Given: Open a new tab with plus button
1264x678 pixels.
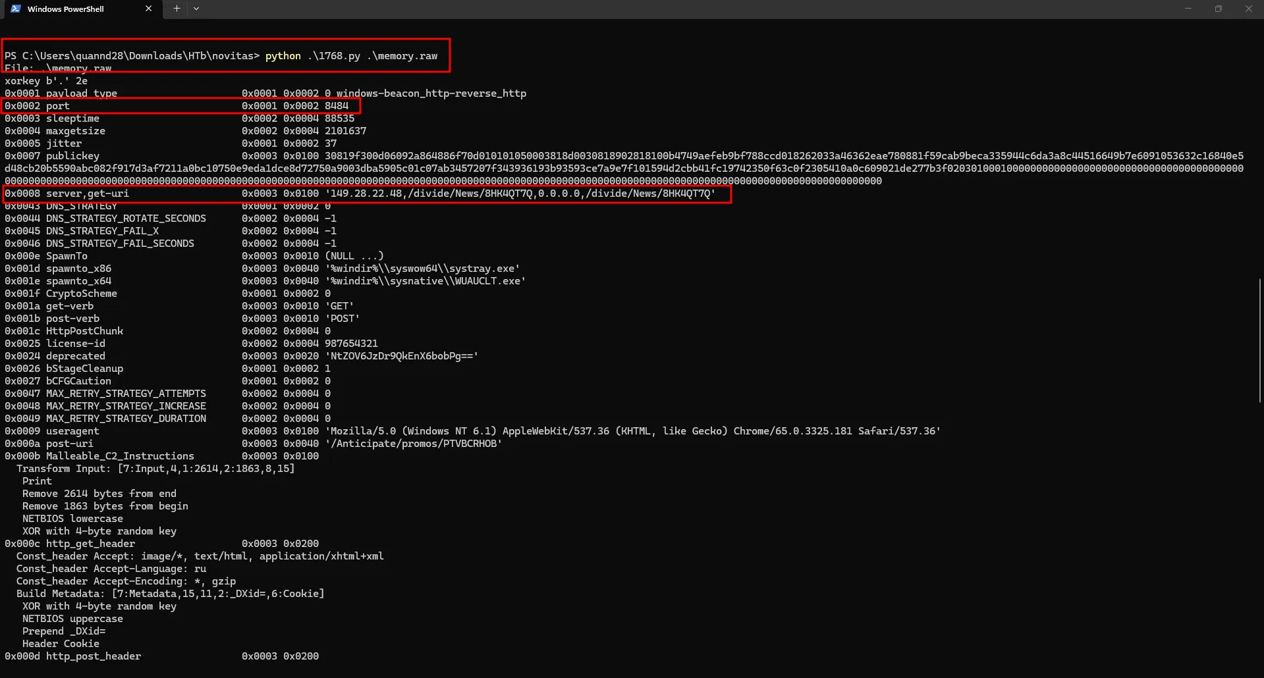Looking at the screenshot, I should [177, 9].
